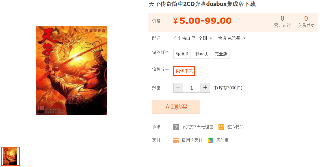Open the 累计评论 review count

(282, 21)
